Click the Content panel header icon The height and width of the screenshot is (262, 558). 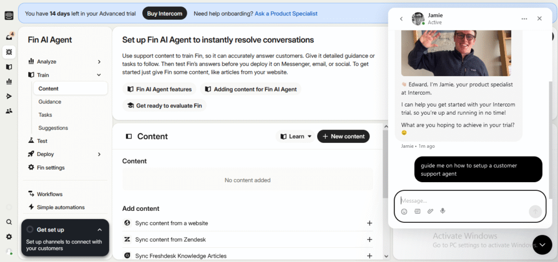tap(129, 136)
